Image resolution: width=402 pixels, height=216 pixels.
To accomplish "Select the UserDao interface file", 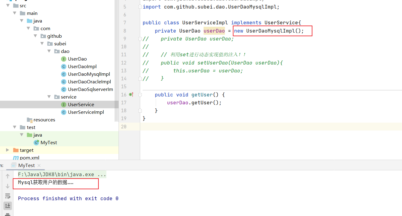I will [77, 59].
